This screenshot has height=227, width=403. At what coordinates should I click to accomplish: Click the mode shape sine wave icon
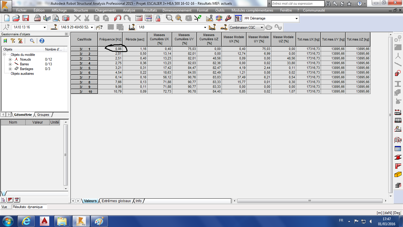coord(278,27)
